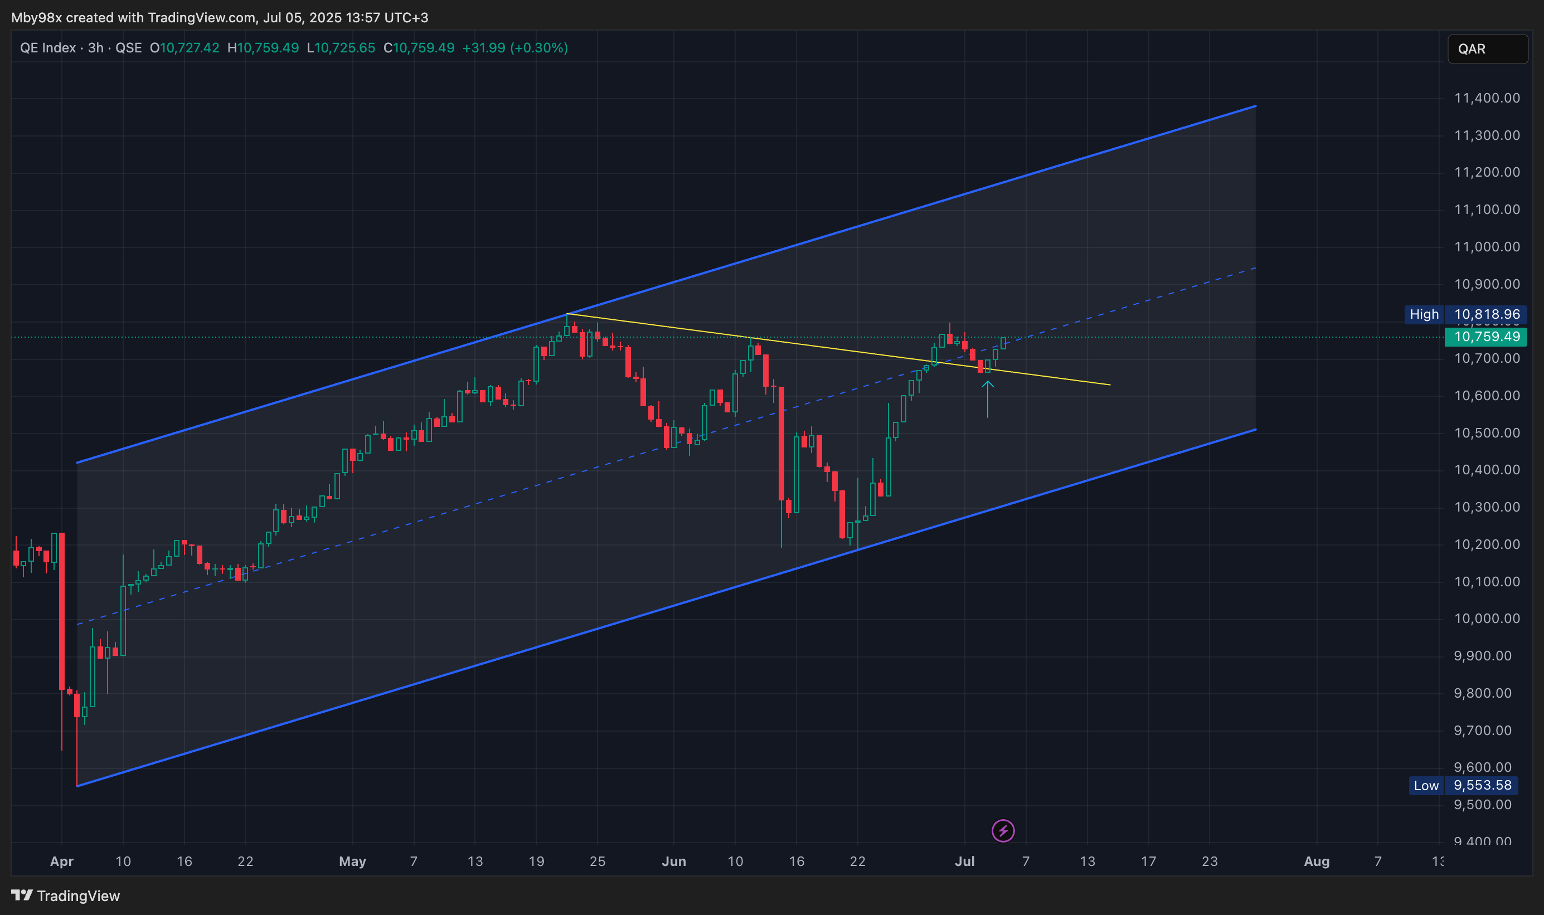
Task: Click the purple lightning bolt event icon
Action: [1003, 830]
